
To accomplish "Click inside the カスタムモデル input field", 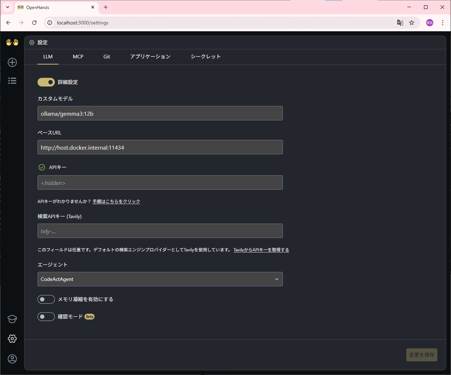I will tap(160, 113).
